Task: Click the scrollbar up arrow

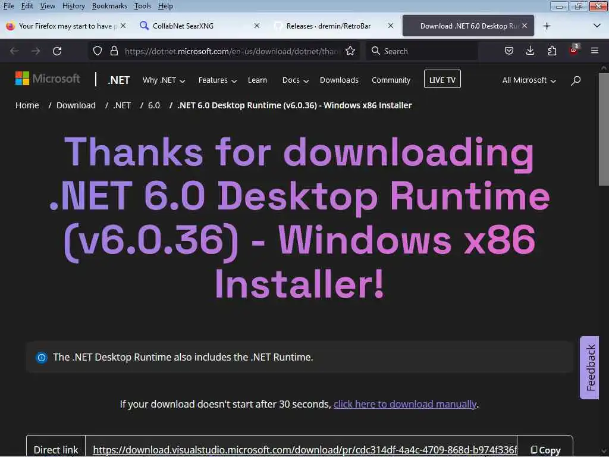Action: tap(604, 68)
